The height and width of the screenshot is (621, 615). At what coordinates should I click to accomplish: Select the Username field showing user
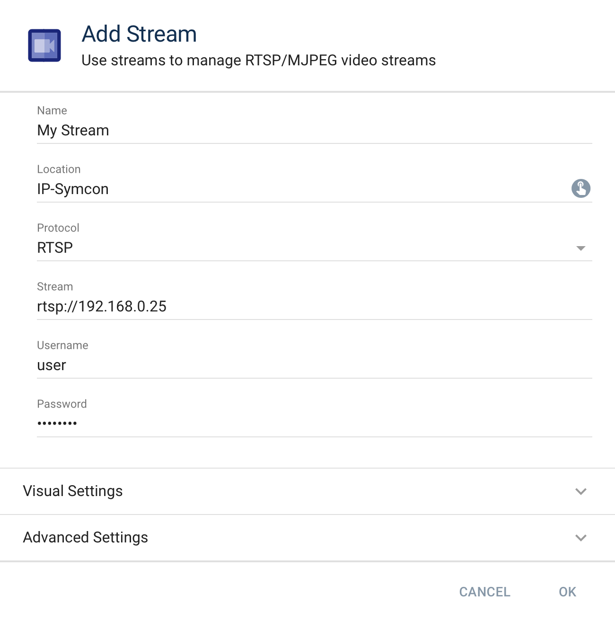[x=189, y=365]
